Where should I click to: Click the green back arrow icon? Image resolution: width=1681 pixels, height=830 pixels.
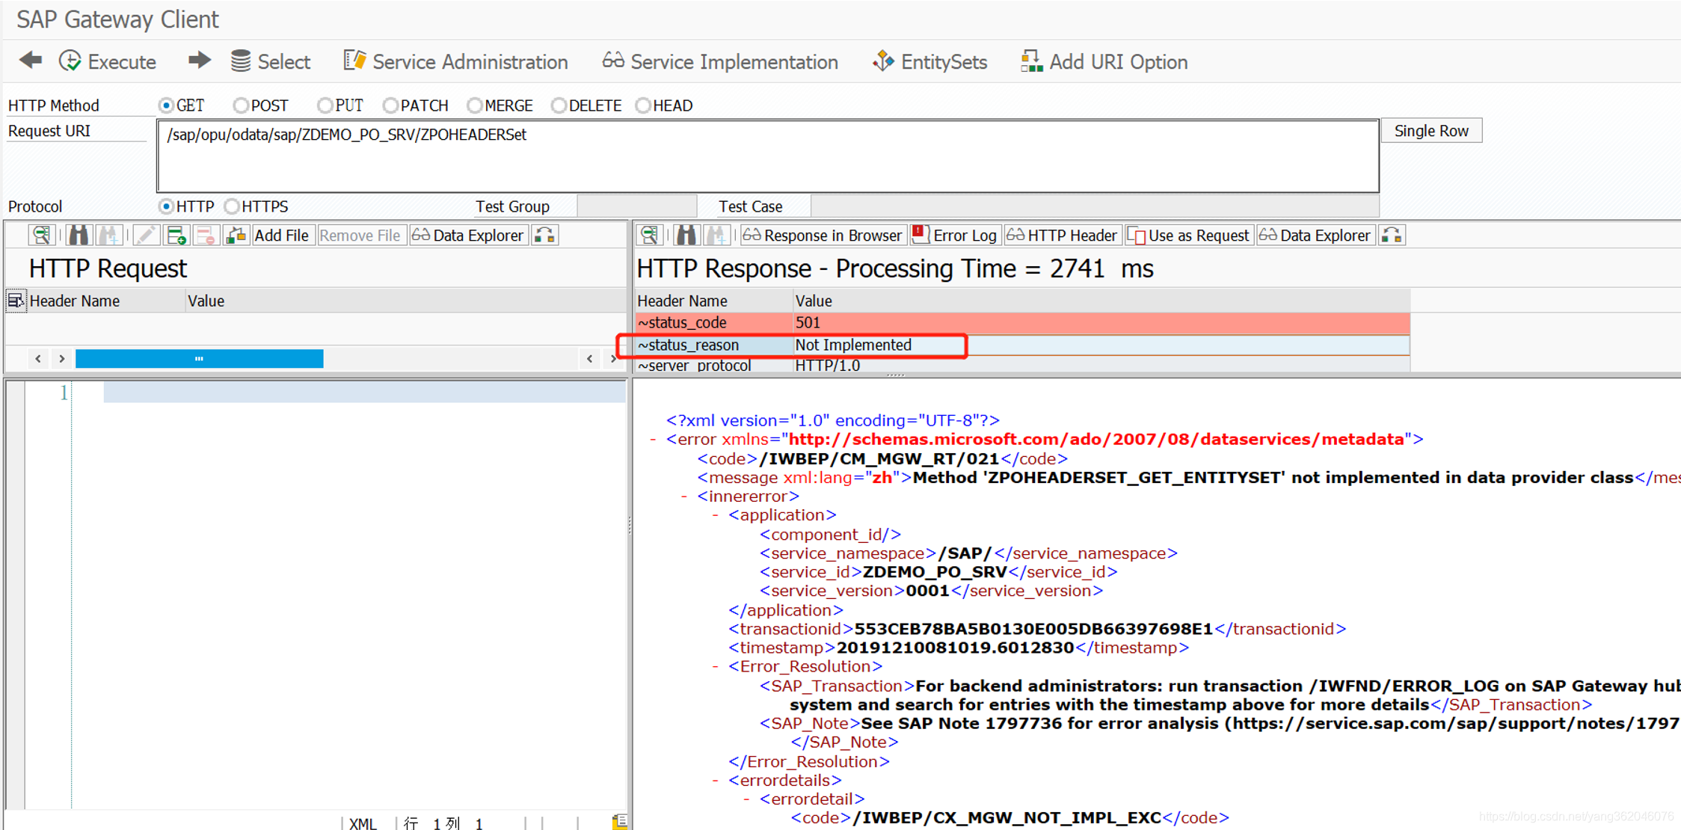[31, 61]
